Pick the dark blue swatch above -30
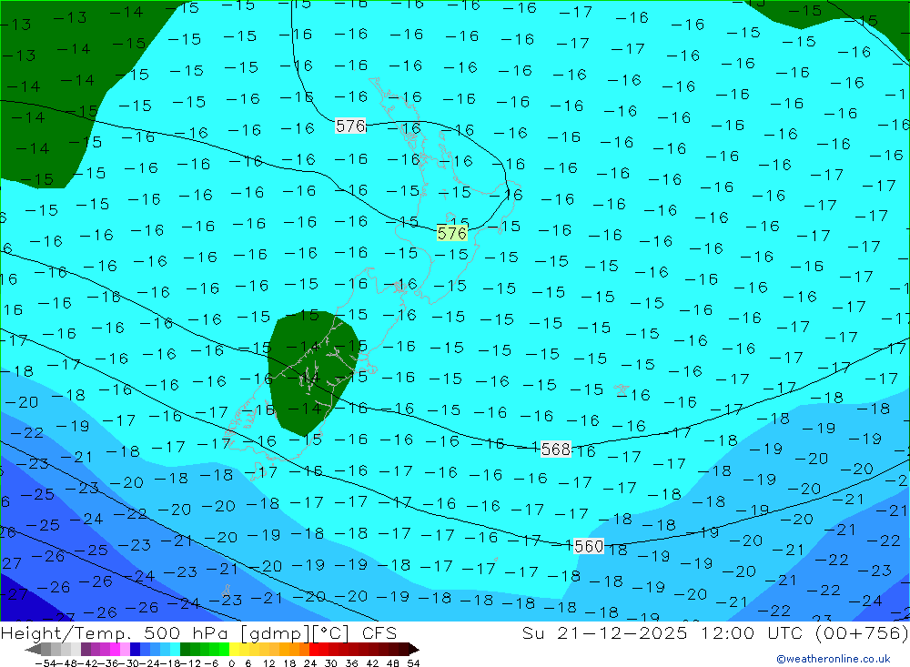Image resolution: width=910 pixels, height=667 pixels. (x=135, y=650)
